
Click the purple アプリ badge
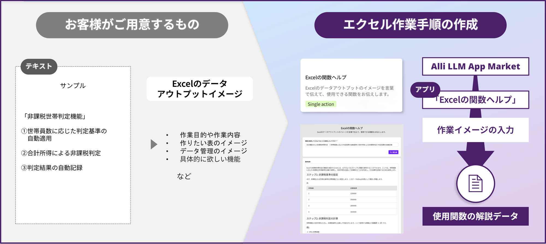click(425, 90)
